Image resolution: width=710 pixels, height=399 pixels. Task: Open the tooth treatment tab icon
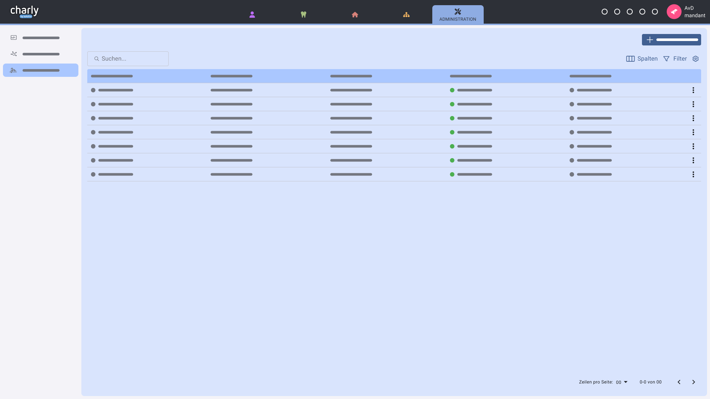coord(304,15)
